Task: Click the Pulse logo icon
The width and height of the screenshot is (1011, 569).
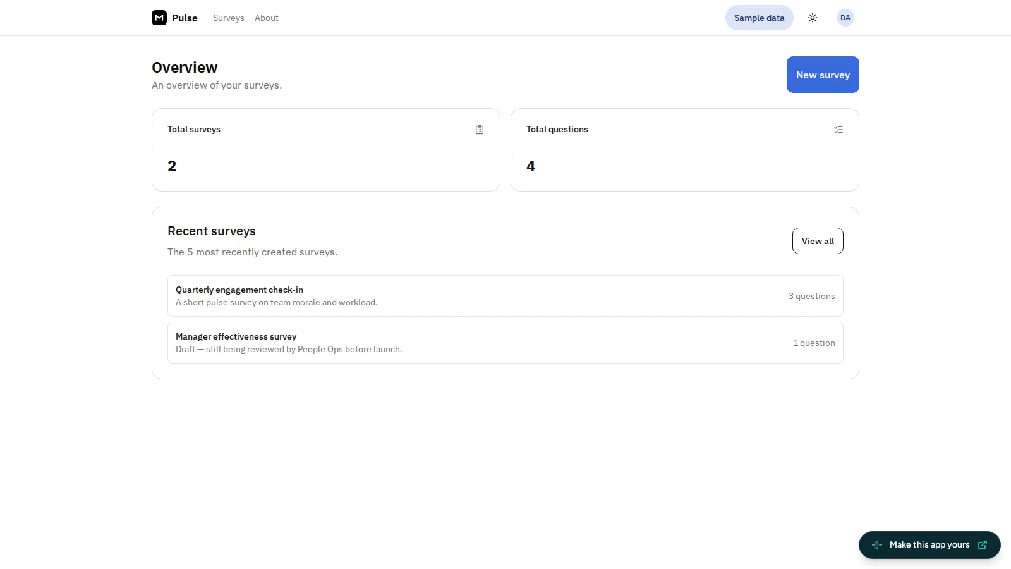Action: click(159, 18)
